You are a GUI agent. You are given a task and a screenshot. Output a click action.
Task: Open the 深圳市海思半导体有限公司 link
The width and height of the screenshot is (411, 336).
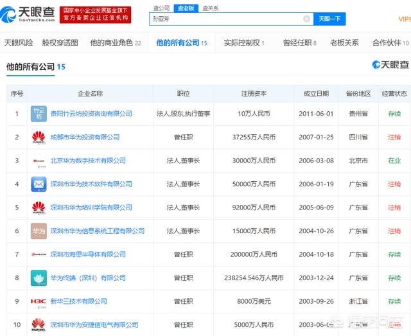tap(88, 254)
